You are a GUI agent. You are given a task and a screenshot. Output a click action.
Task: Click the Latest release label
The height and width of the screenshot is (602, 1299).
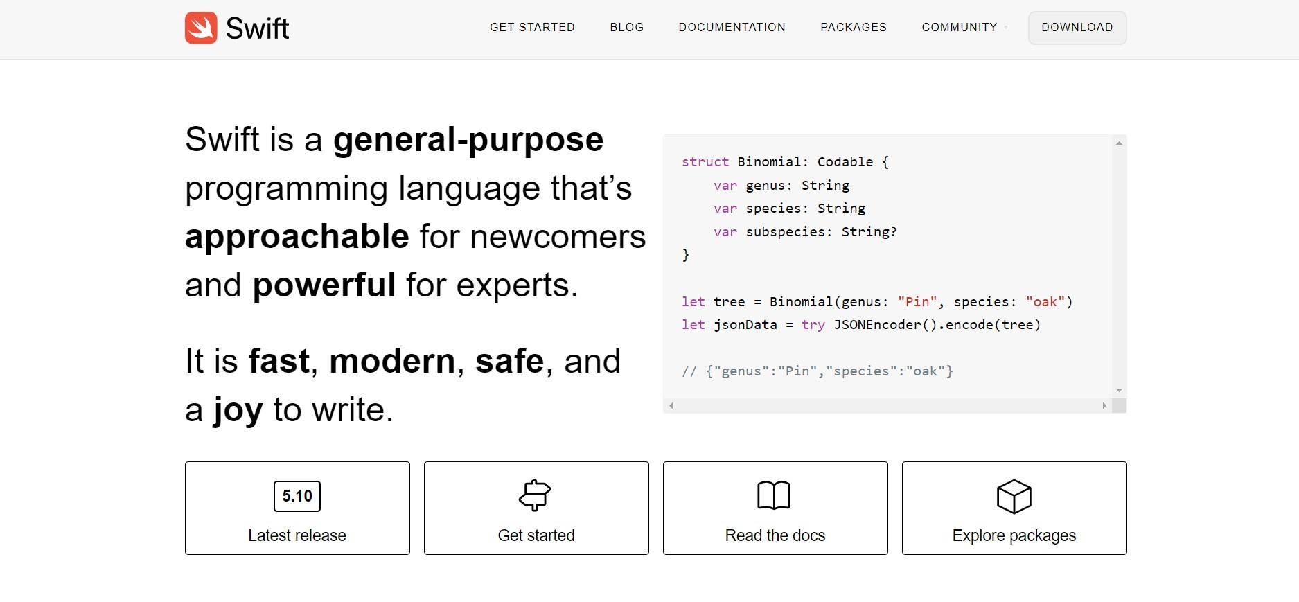pyautogui.click(x=297, y=535)
